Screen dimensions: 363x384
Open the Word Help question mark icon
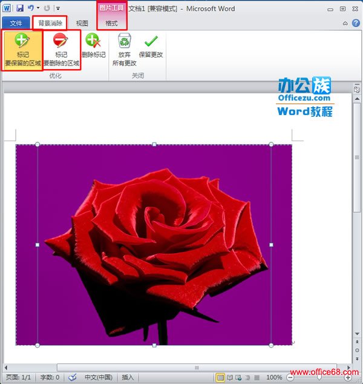[356, 23]
